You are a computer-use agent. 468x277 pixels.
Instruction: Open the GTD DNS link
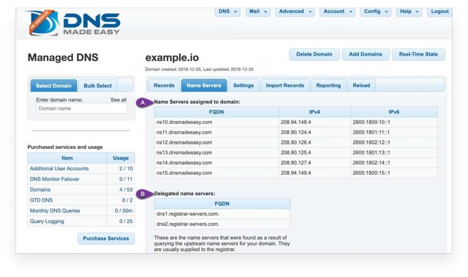(x=41, y=200)
